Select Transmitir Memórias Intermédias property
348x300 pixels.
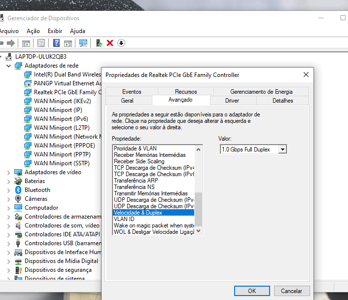pyautogui.click(x=154, y=193)
